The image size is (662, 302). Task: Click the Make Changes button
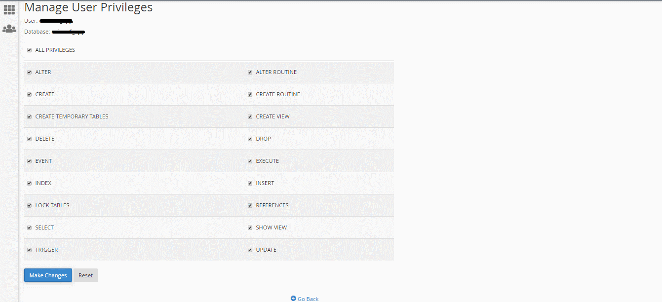47,275
